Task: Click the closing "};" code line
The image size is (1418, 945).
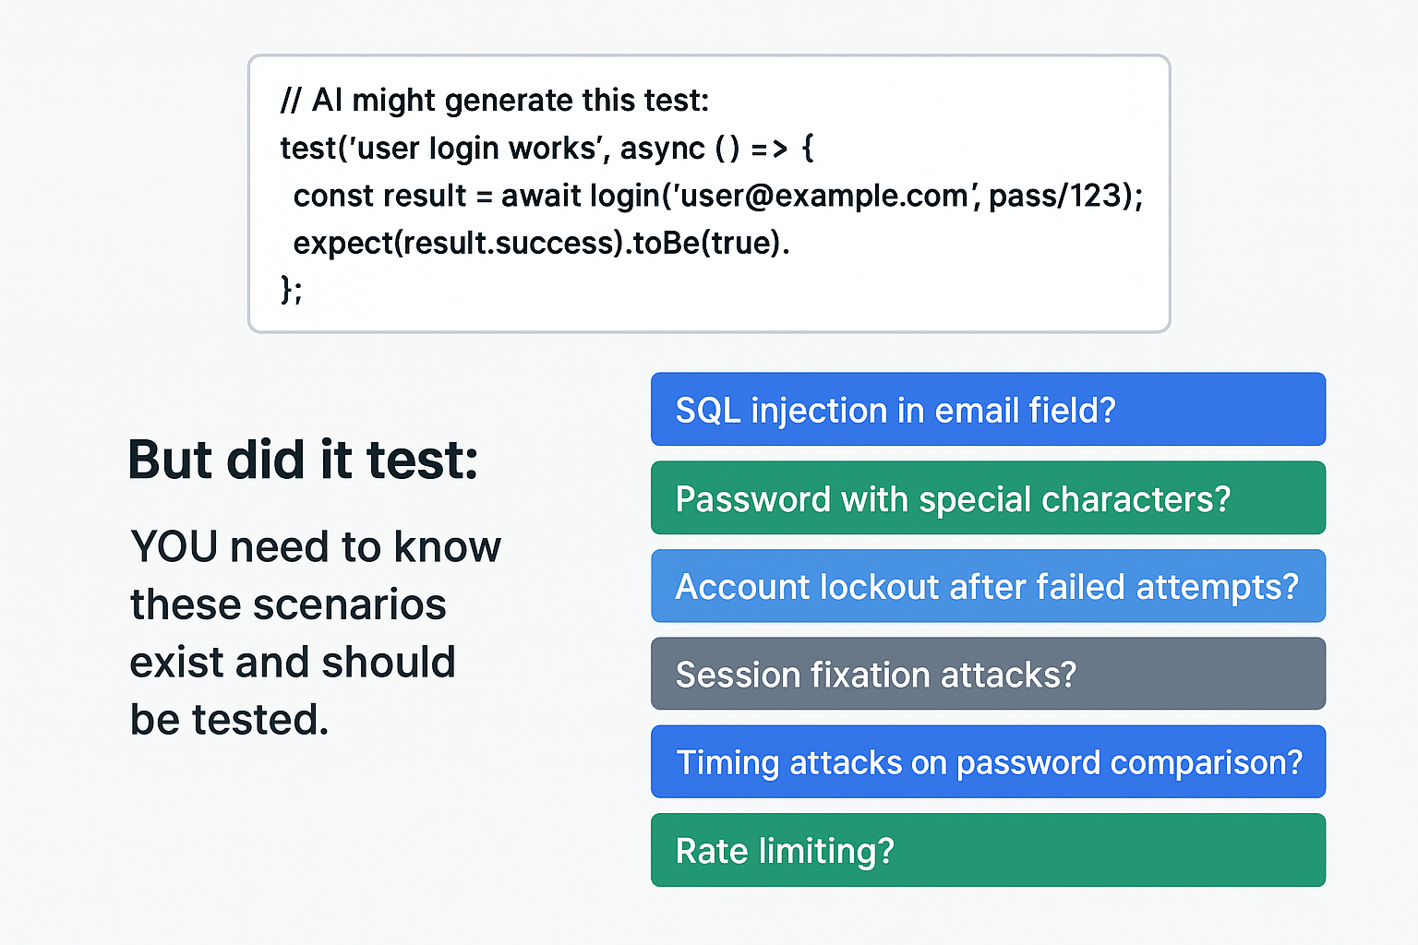Action: click(291, 289)
